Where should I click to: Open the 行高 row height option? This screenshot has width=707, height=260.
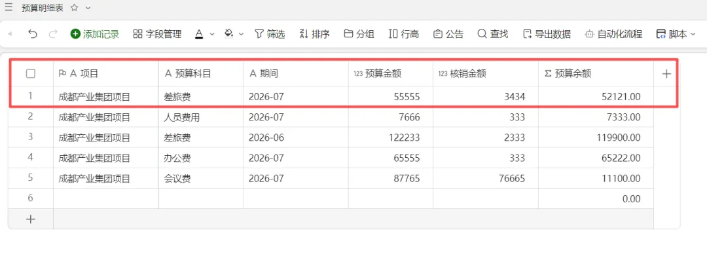[x=403, y=34]
